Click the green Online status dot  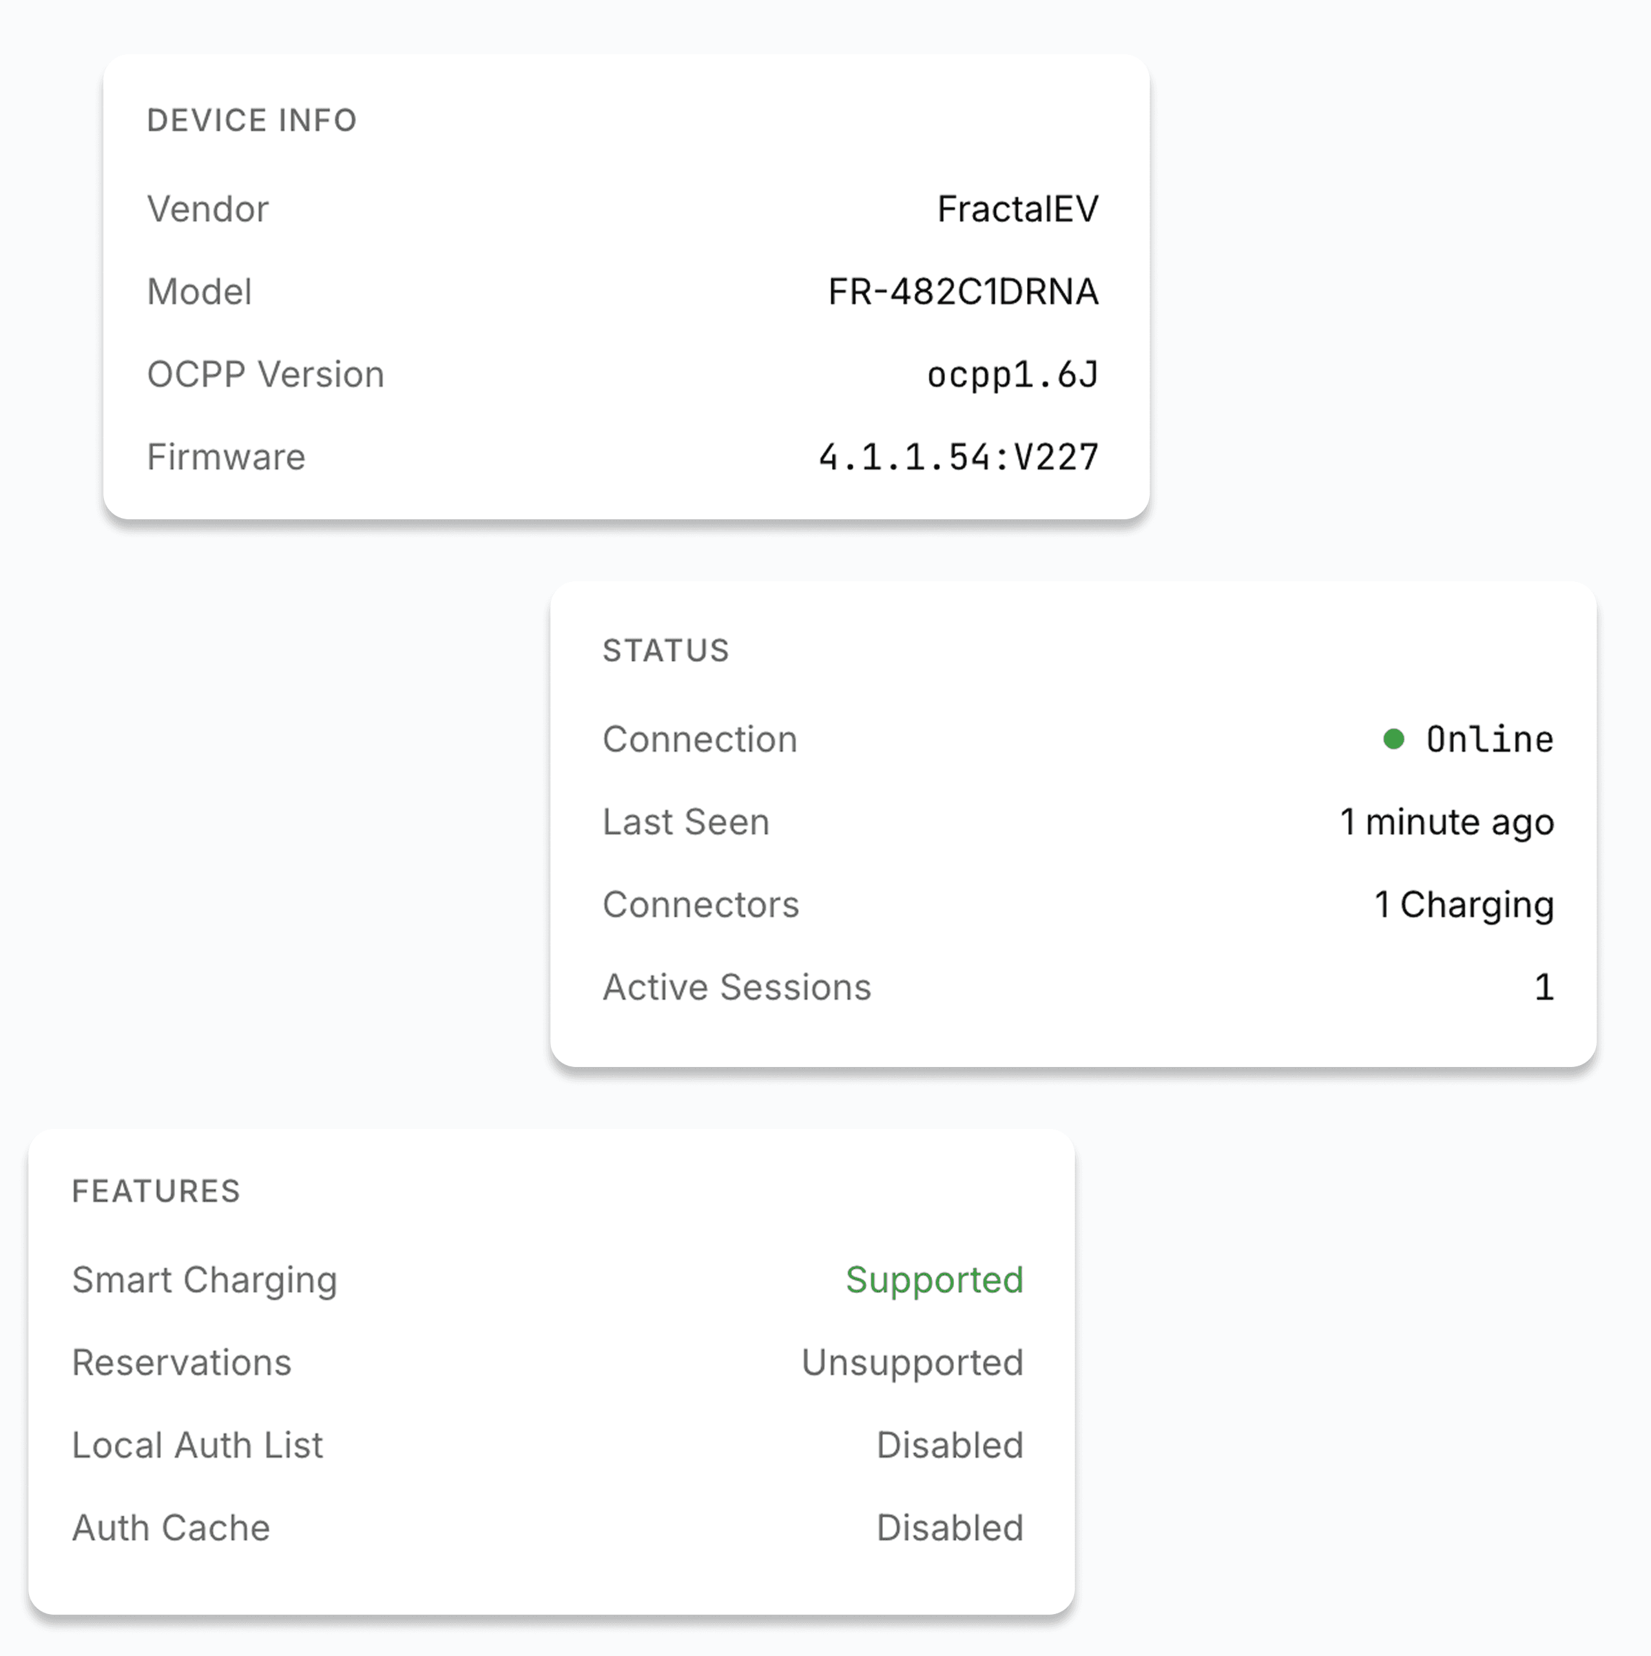tap(1394, 739)
